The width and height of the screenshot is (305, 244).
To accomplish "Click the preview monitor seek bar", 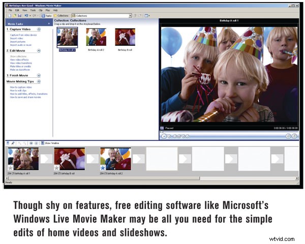I will pyautogui.click(x=229, y=132).
